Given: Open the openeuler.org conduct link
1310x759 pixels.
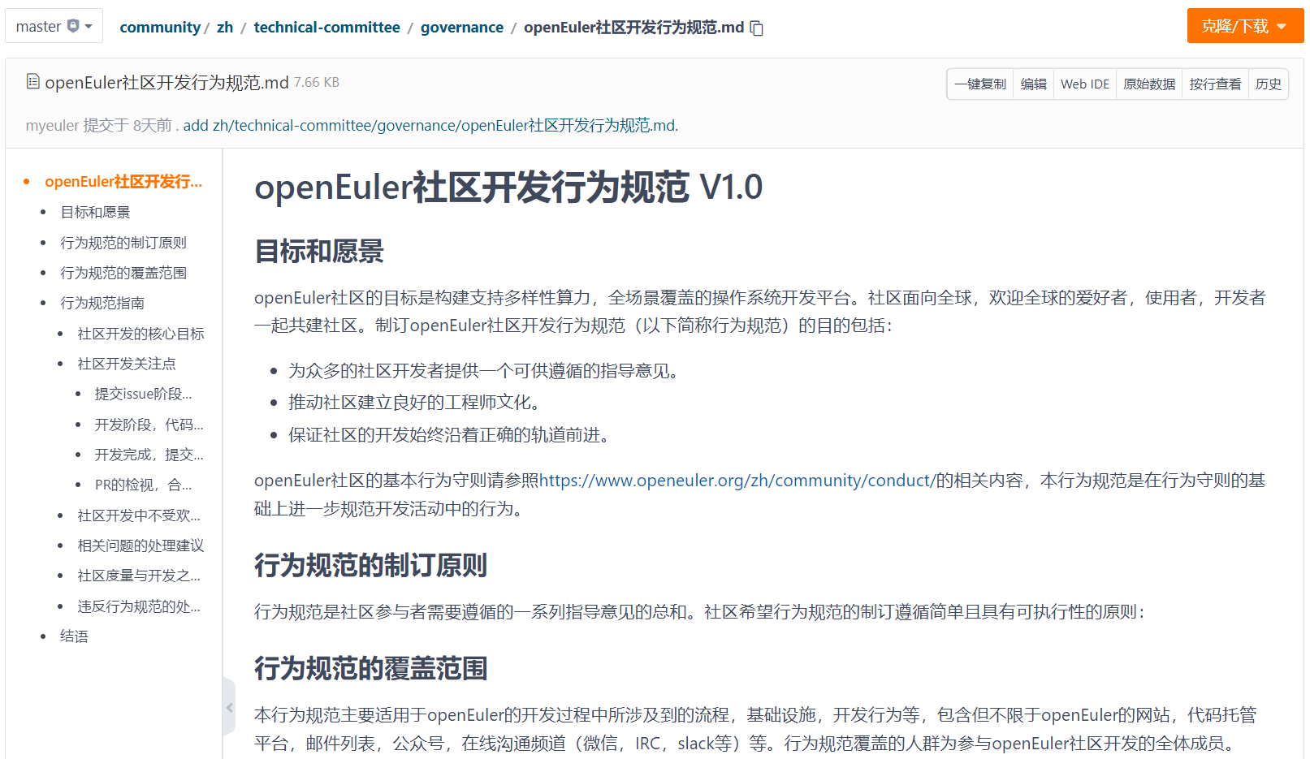Looking at the screenshot, I should click(x=737, y=481).
